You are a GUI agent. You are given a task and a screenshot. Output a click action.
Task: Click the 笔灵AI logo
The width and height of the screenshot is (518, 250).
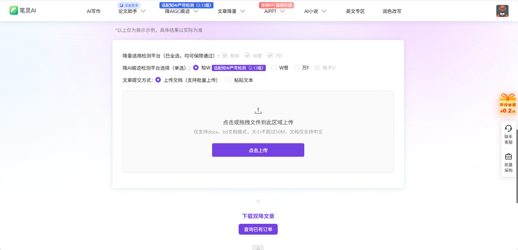(23, 11)
